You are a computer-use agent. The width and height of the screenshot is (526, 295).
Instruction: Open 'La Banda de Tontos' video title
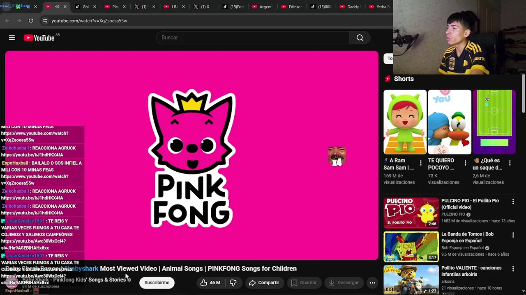[468, 237]
